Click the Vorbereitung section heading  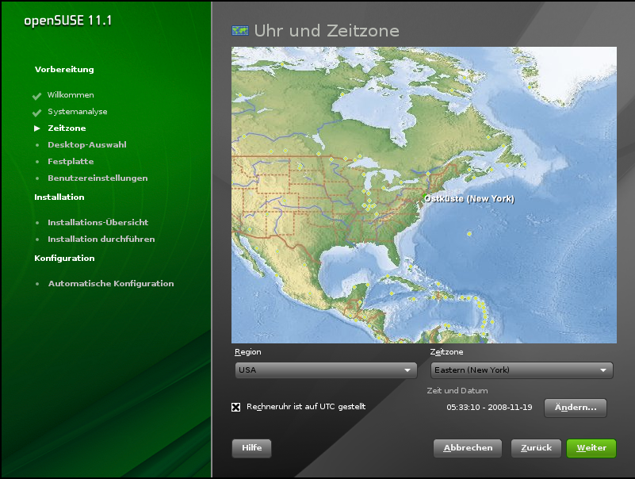(x=64, y=69)
